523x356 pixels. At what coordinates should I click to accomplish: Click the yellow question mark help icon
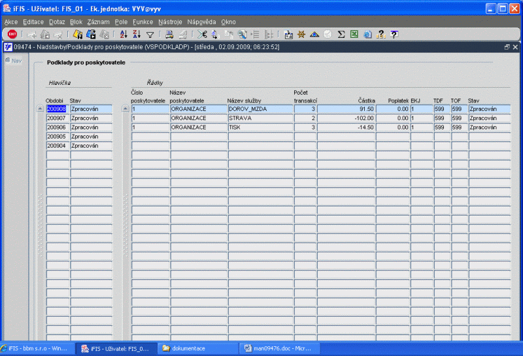click(380, 35)
